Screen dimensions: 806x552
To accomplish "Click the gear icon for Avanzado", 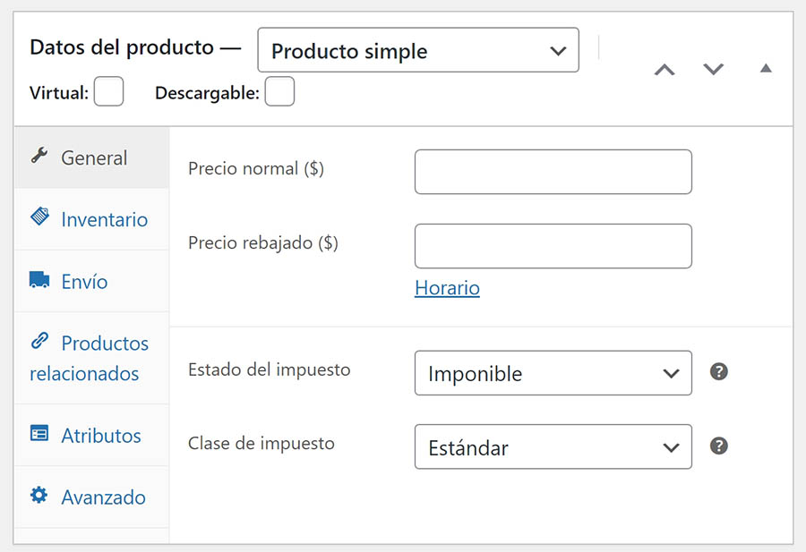I will 39,495.
